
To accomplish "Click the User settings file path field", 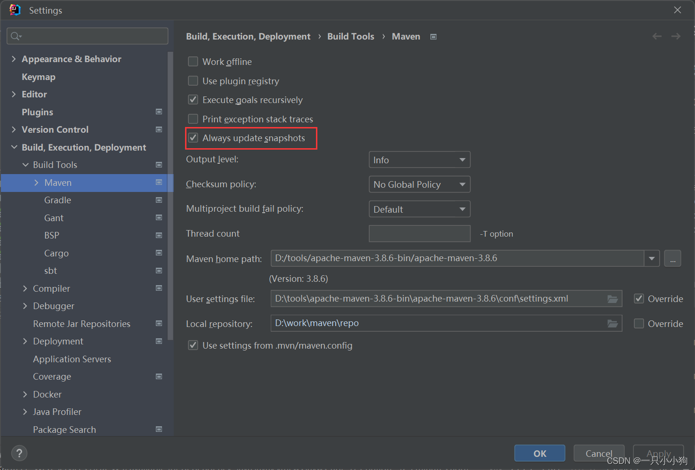I will pyautogui.click(x=446, y=299).
